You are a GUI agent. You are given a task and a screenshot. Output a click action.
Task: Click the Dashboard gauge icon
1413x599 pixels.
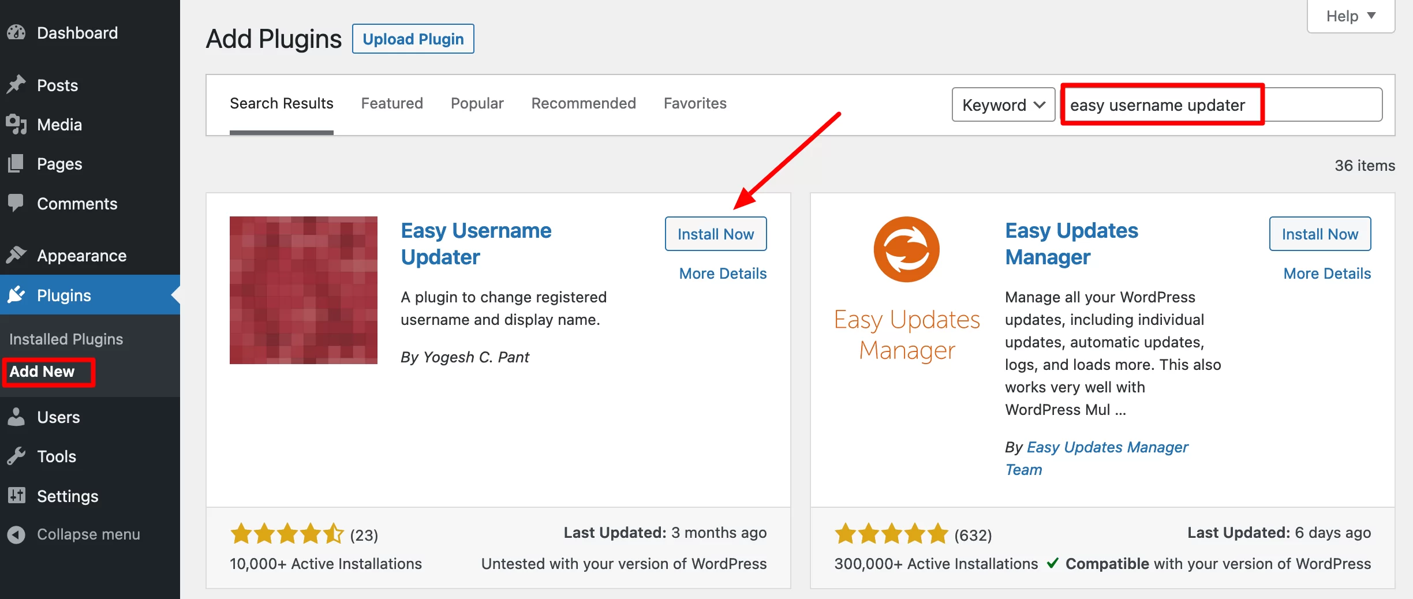tap(16, 33)
